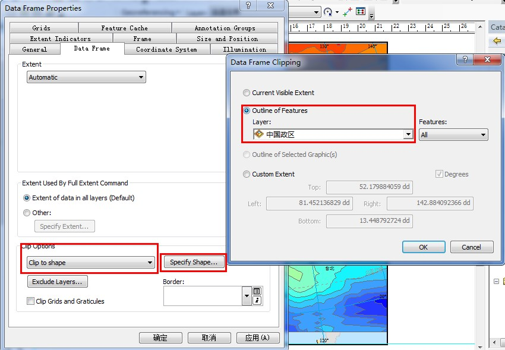The image size is (505, 350).
Task: Enable Clip Grids and Graticules checkbox
Action: (x=31, y=301)
